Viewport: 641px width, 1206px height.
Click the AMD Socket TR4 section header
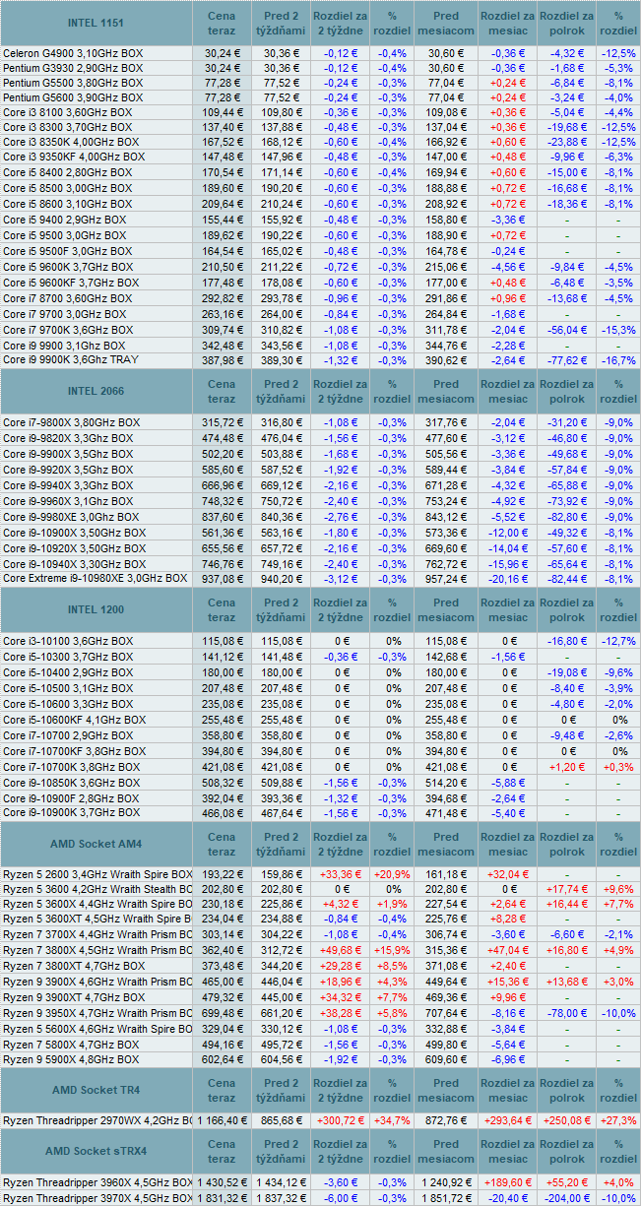(x=96, y=1090)
